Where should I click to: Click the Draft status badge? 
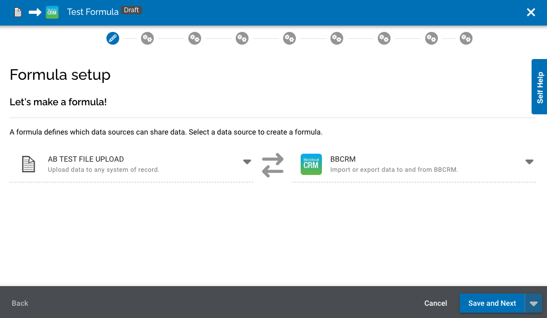pos(132,10)
